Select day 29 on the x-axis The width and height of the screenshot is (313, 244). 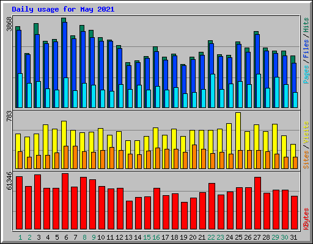point(275,237)
